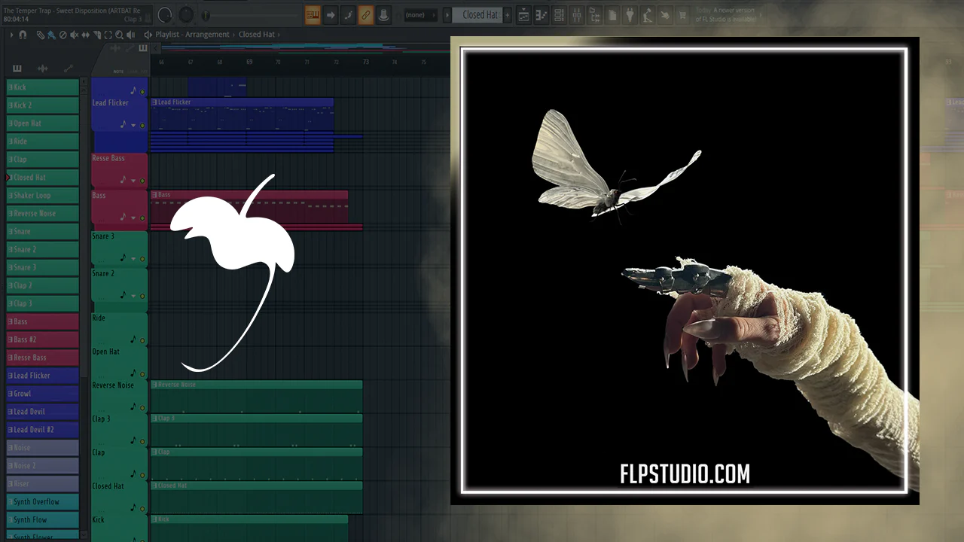
Task: Select the Shaker Loop pattern in picker
Action: [x=43, y=196]
